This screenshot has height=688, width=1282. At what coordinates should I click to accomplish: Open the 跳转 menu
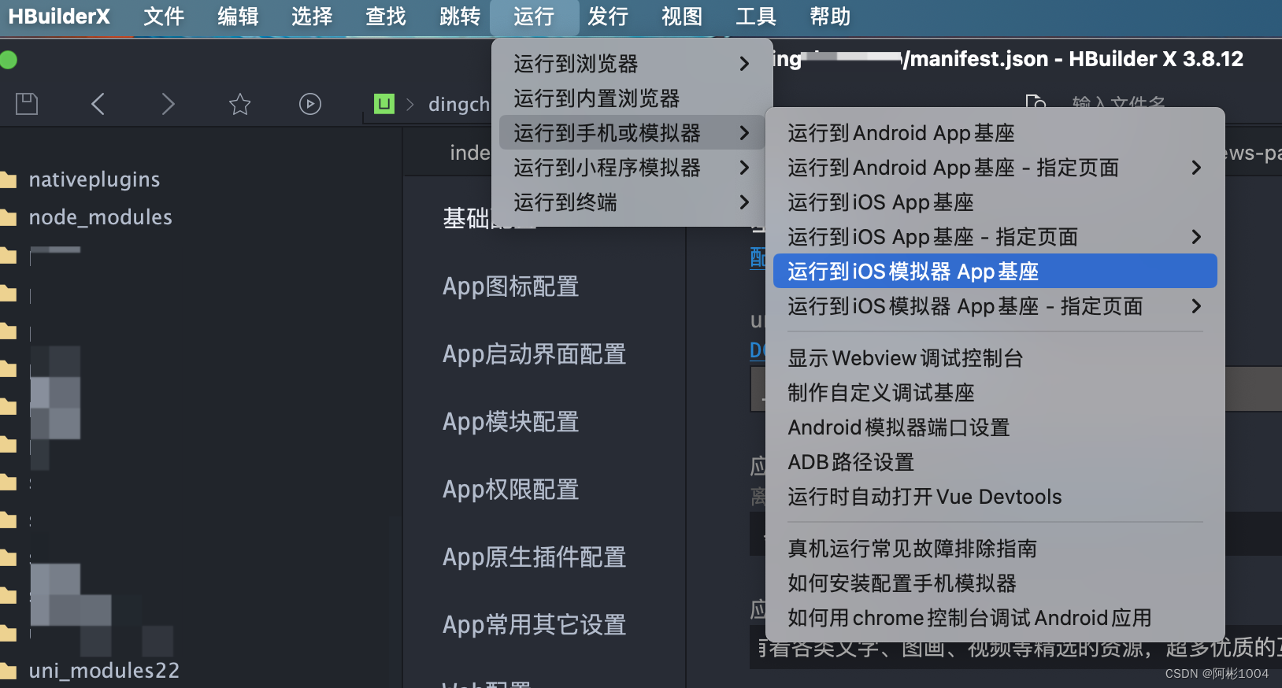(460, 17)
